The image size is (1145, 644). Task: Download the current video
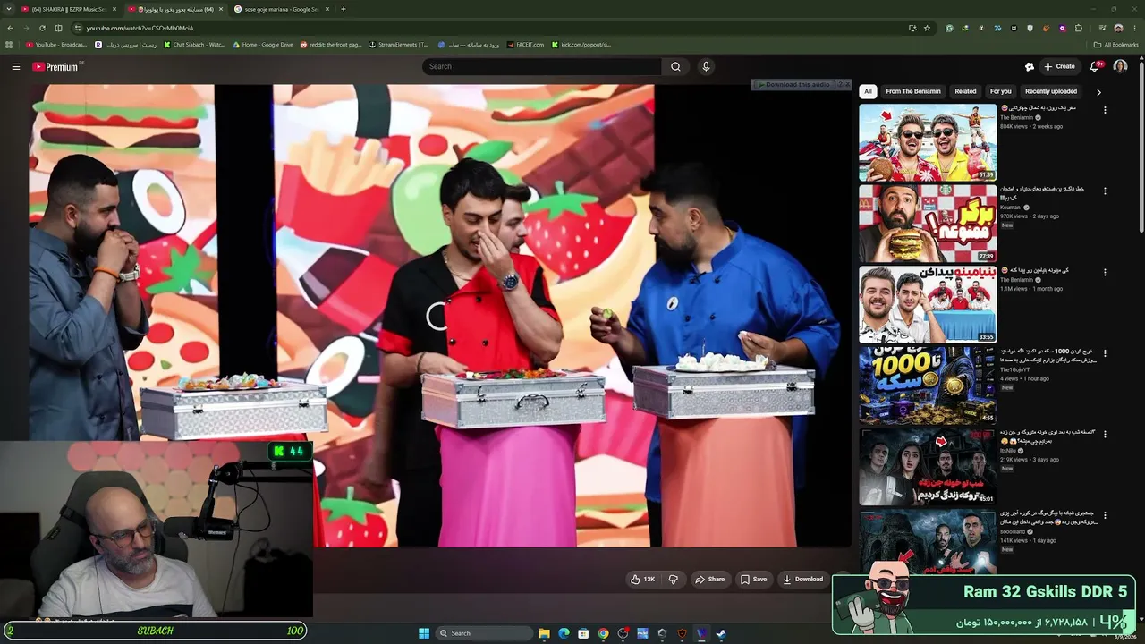pos(802,579)
